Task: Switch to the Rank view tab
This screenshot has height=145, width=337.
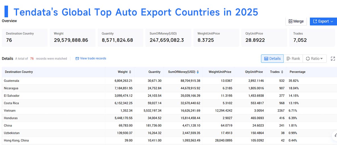Action: [293, 59]
